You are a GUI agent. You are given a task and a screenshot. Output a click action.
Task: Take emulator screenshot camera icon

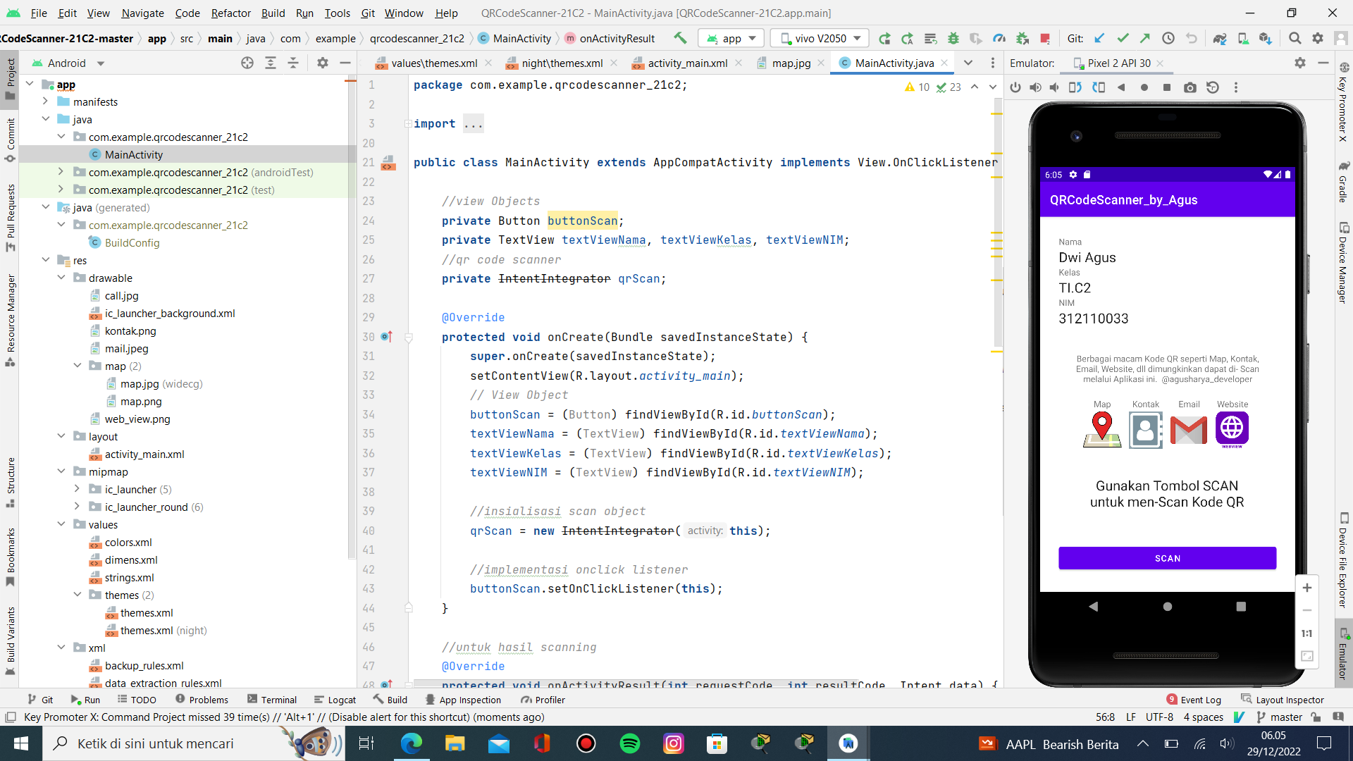coord(1190,87)
